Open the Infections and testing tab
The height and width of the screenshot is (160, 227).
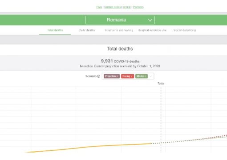pyautogui.click(x=119, y=30)
